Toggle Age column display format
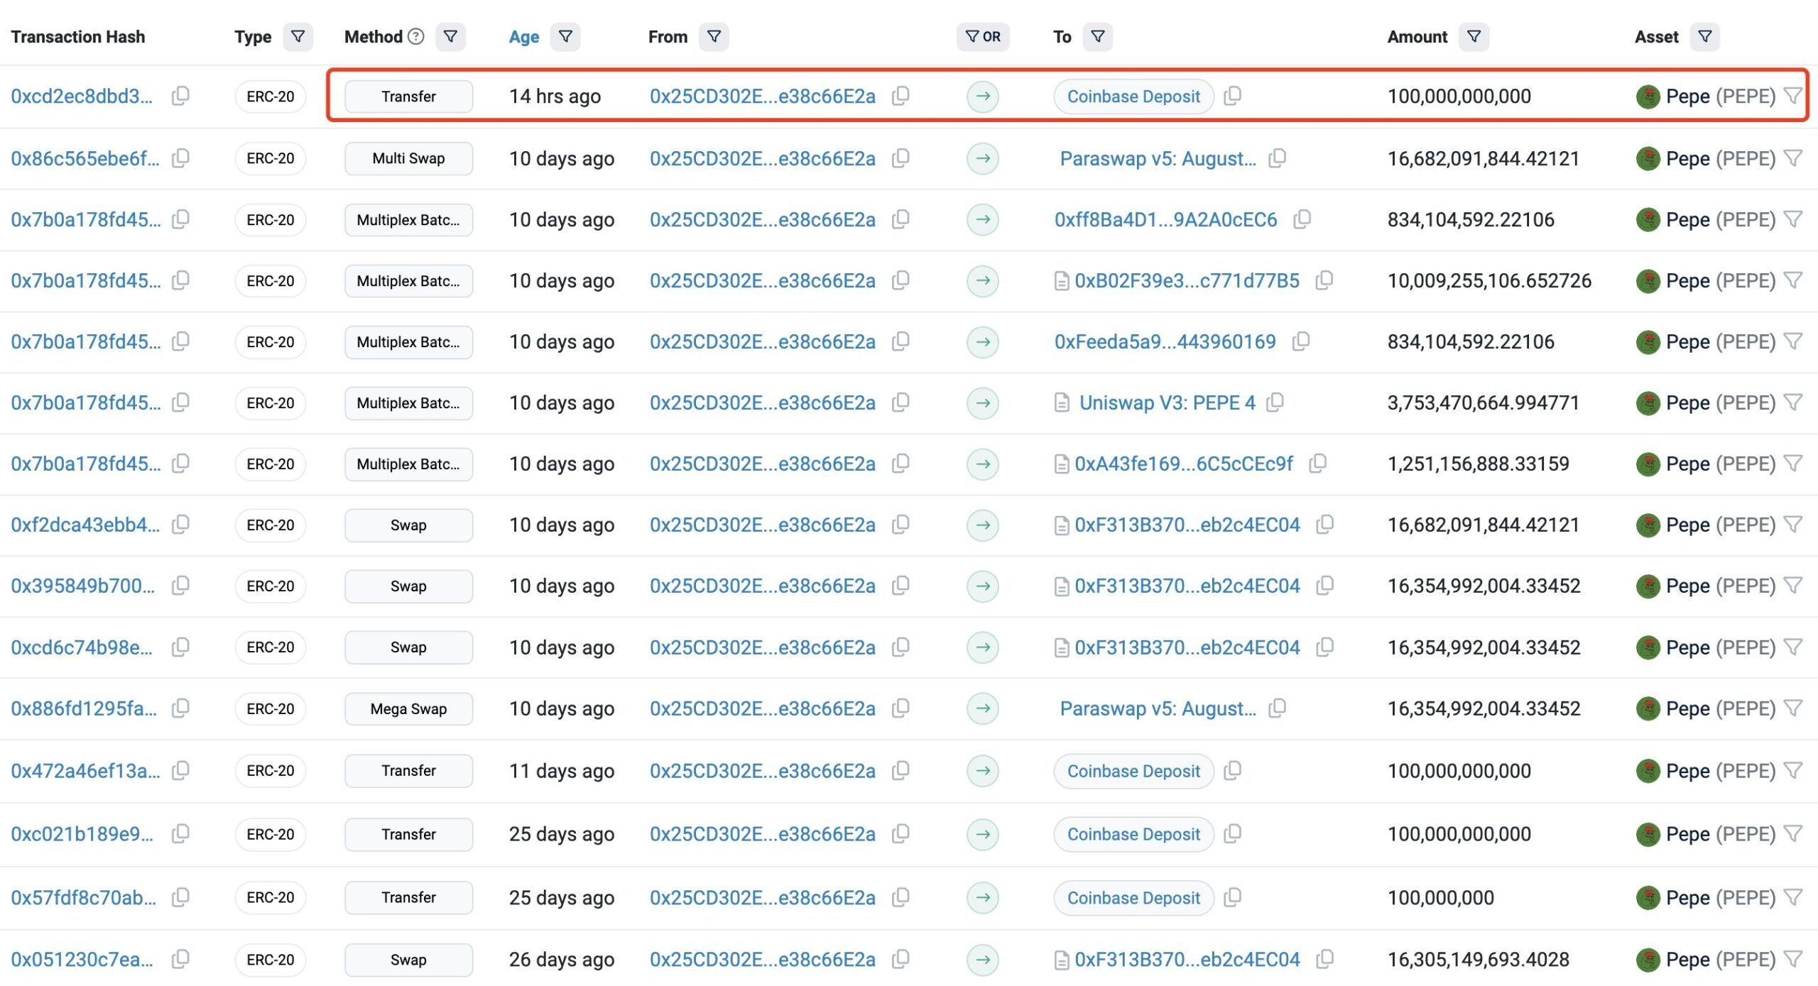1818x986 pixels. [x=524, y=37]
